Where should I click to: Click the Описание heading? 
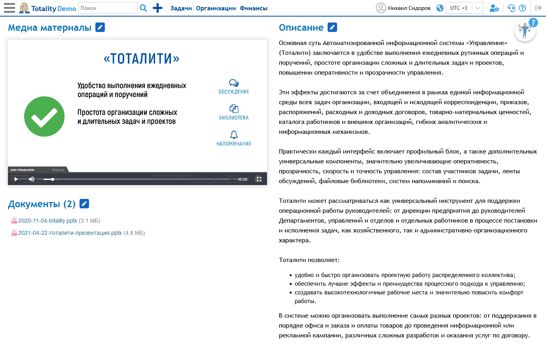tap(301, 28)
